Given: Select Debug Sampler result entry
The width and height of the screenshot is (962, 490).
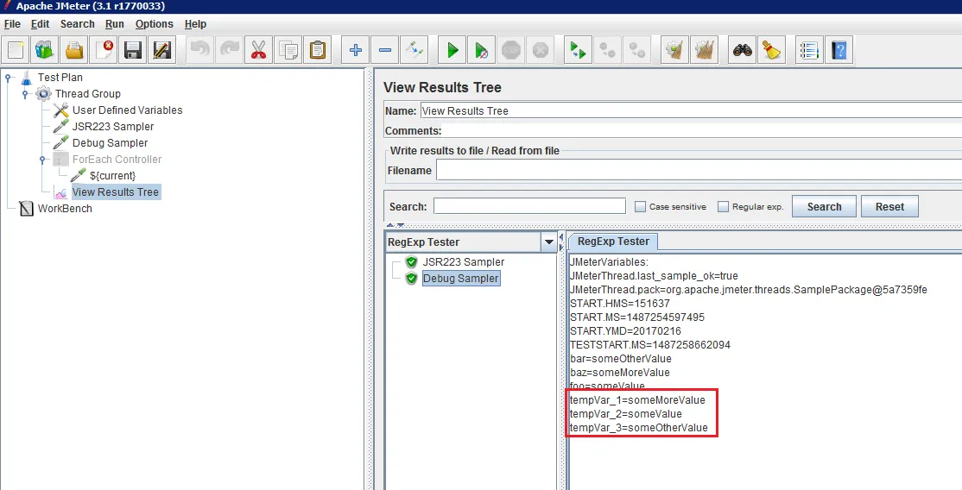Looking at the screenshot, I should click(x=461, y=279).
